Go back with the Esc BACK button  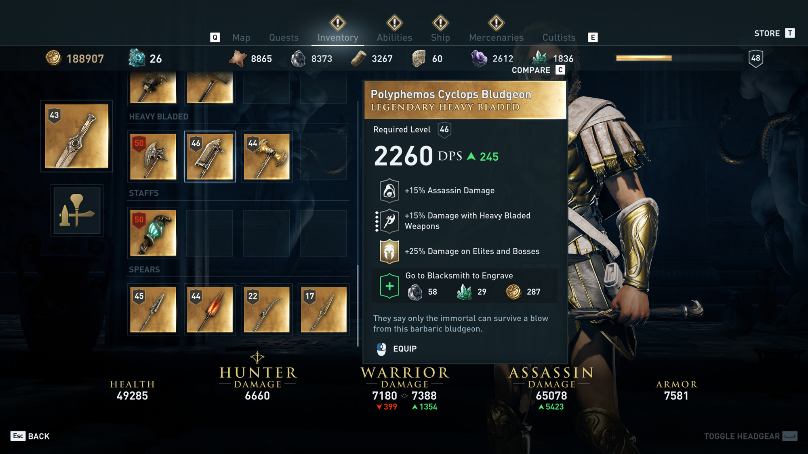pyautogui.click(x=30, y=436)
